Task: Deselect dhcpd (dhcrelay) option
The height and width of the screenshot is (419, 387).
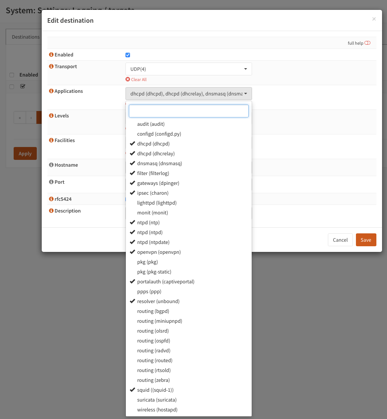Action: [188, 154]
